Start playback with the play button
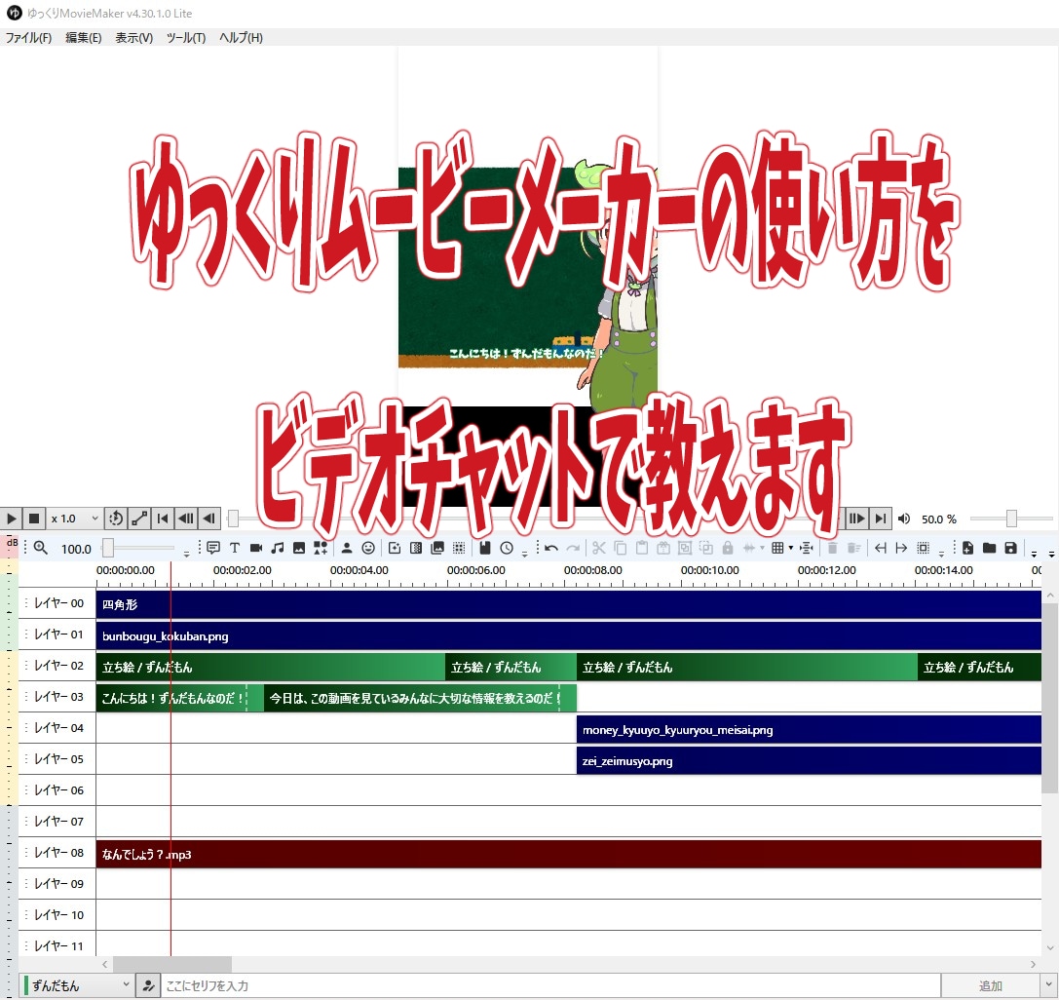1059x1000 pixels. 12,519
